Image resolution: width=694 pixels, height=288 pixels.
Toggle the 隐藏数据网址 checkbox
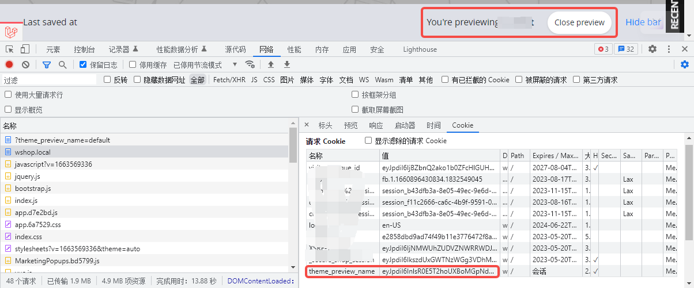point(138,80)
